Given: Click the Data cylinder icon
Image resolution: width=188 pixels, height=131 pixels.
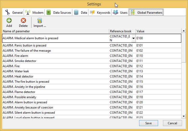Looking at the screenshot, I should (76, 12).
